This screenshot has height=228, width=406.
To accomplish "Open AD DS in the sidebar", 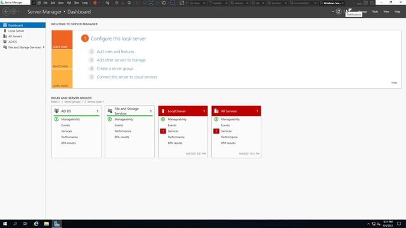I will [13, 42].
